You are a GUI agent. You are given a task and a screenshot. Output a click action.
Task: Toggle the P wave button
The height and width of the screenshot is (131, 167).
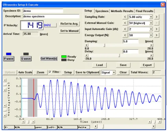pyautogui.click(x=9, y=59)
